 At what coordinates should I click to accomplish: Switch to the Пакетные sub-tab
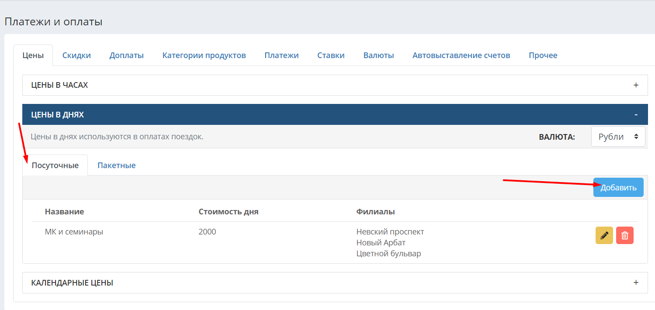point(117,165)
